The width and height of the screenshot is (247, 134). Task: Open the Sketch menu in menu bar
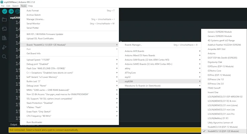pyautogui.click(x=15, y=6)
